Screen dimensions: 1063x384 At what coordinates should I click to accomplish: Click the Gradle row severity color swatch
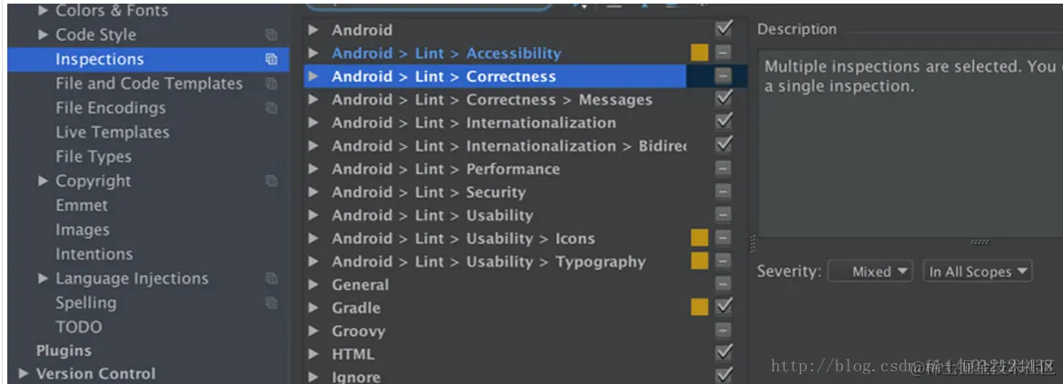(699, 308)
